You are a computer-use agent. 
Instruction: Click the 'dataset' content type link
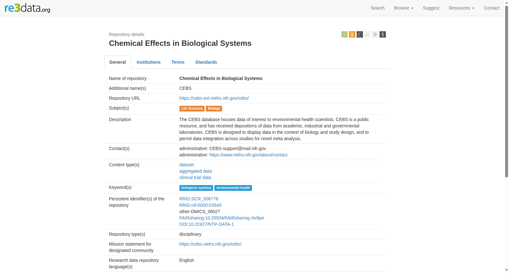[186, 165]
